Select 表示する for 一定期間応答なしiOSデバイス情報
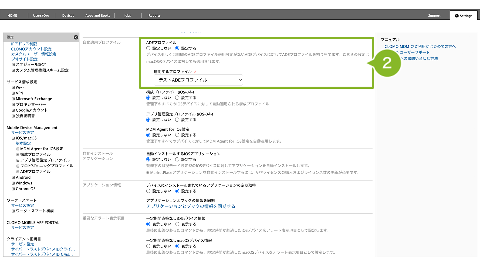 click(177, 224)
